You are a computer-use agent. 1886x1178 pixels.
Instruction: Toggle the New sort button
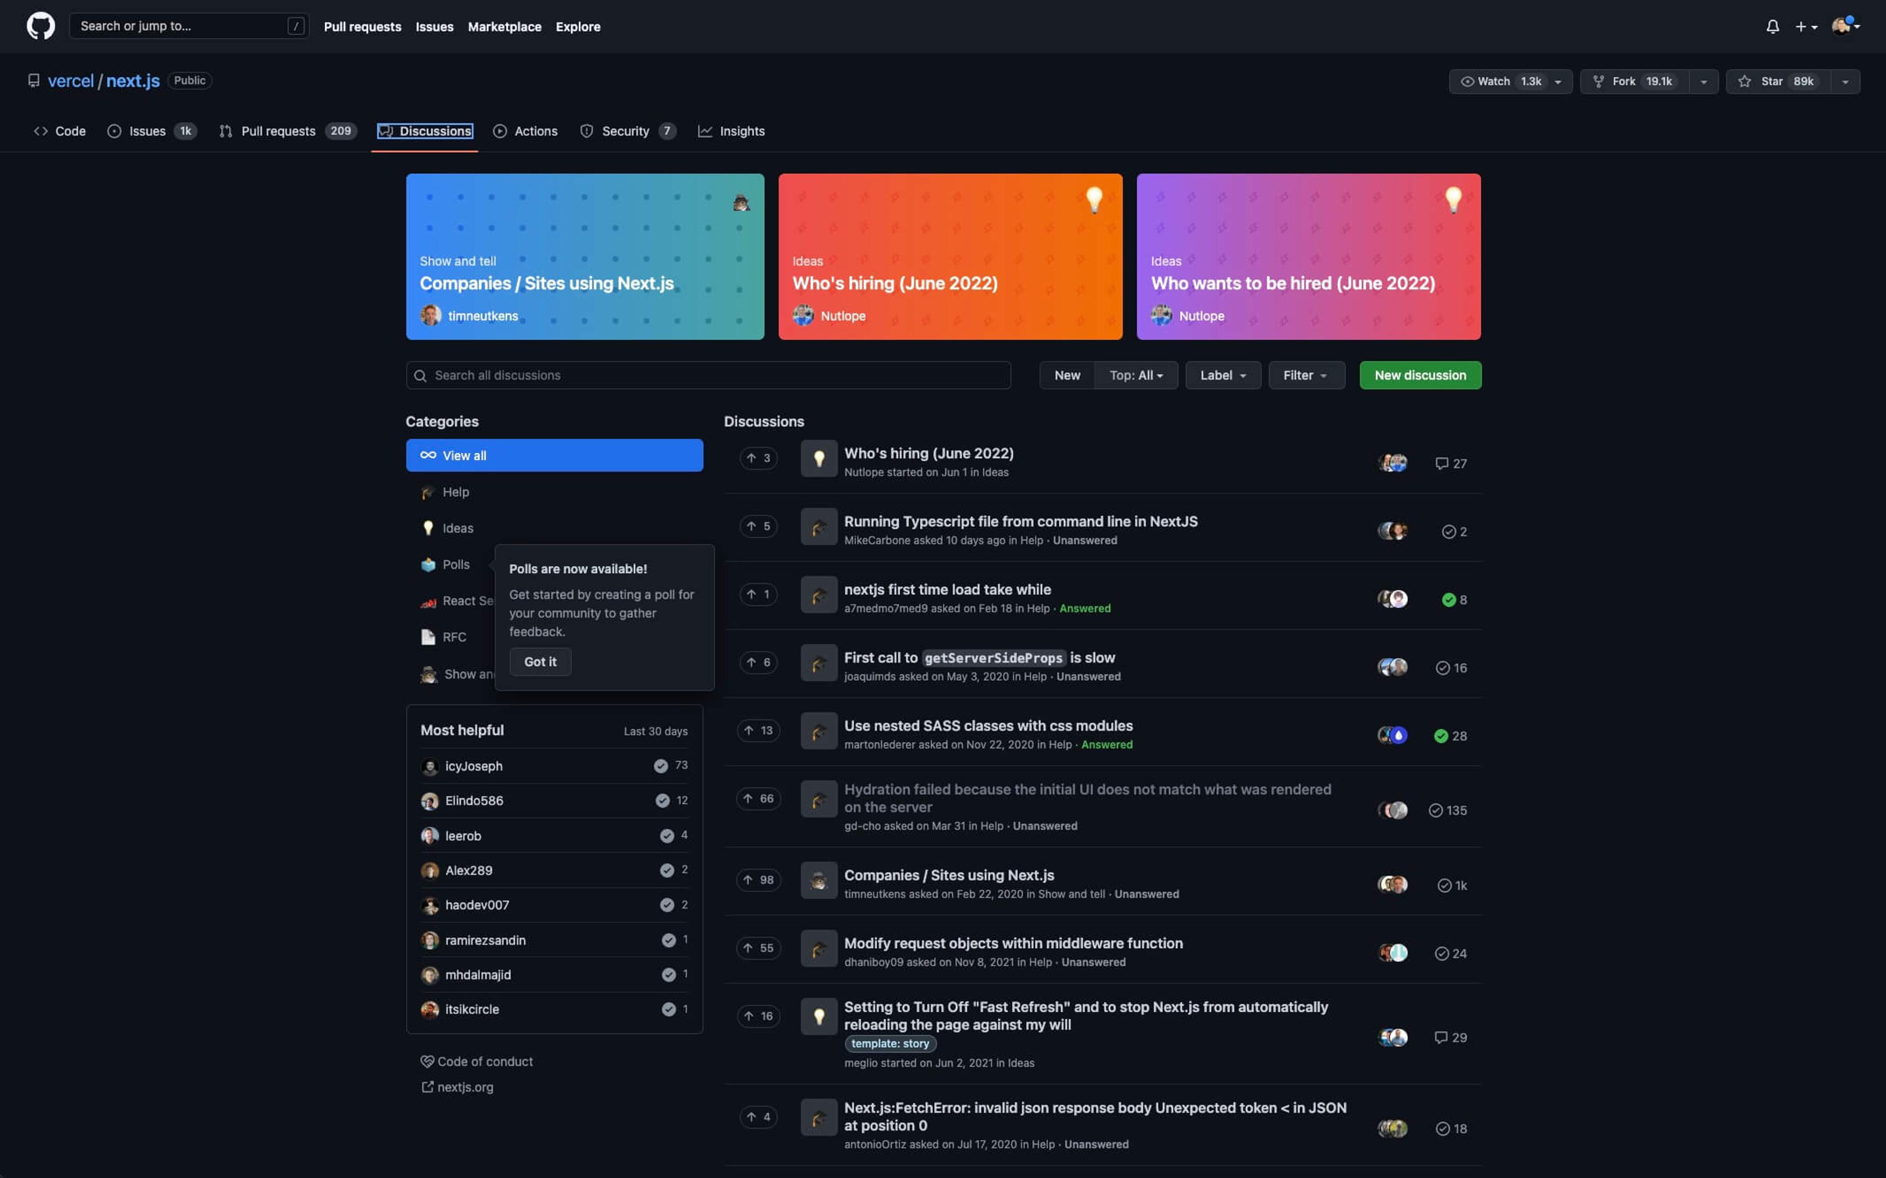[1066, 376]
